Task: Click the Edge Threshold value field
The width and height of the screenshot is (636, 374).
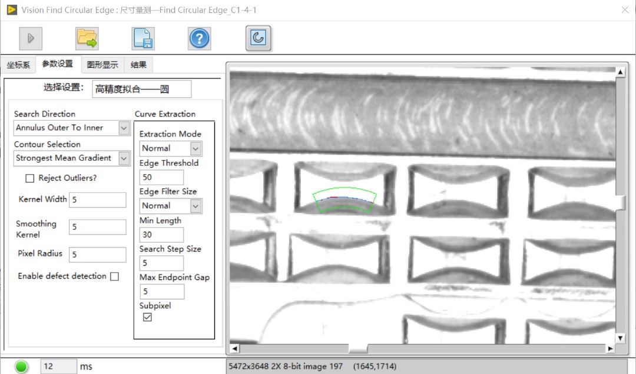Action: [x=161, y=178]
